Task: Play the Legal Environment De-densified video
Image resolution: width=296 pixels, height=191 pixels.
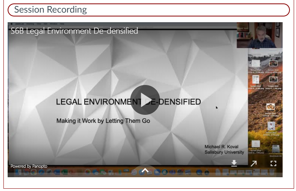Action: pyautogui.click(x=145, y=100)
